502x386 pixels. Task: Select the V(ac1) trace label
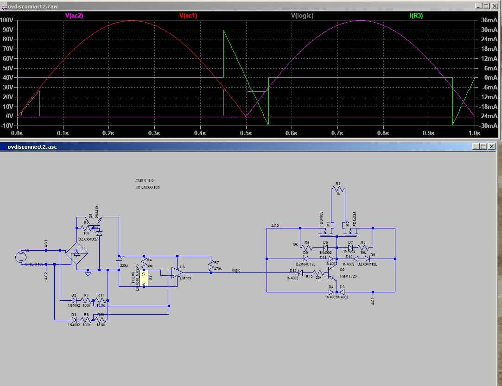[x=188, y=15]
